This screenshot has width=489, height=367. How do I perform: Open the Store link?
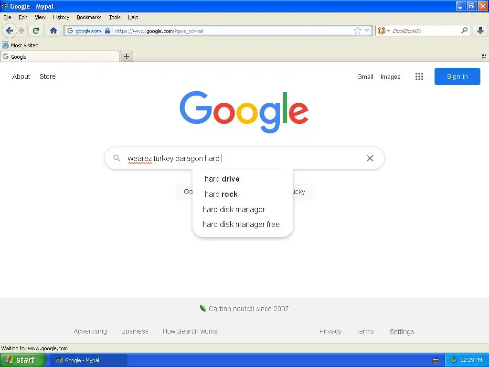[48, 76]
